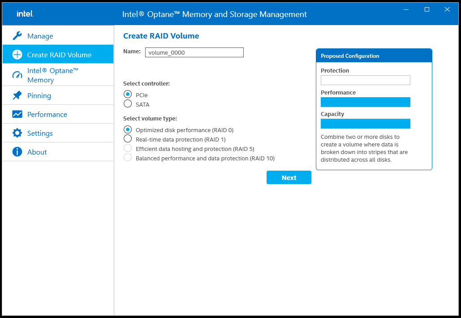The width and height of the screenshot is (461, 318).
Task: Open the Pinning menu item
Action: coord(39,95)
